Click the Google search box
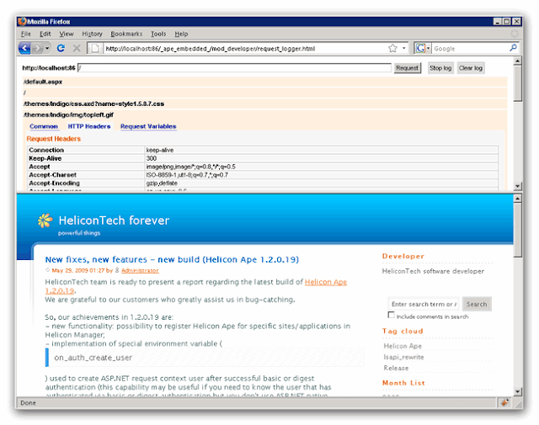 click(x=470, y=49)
